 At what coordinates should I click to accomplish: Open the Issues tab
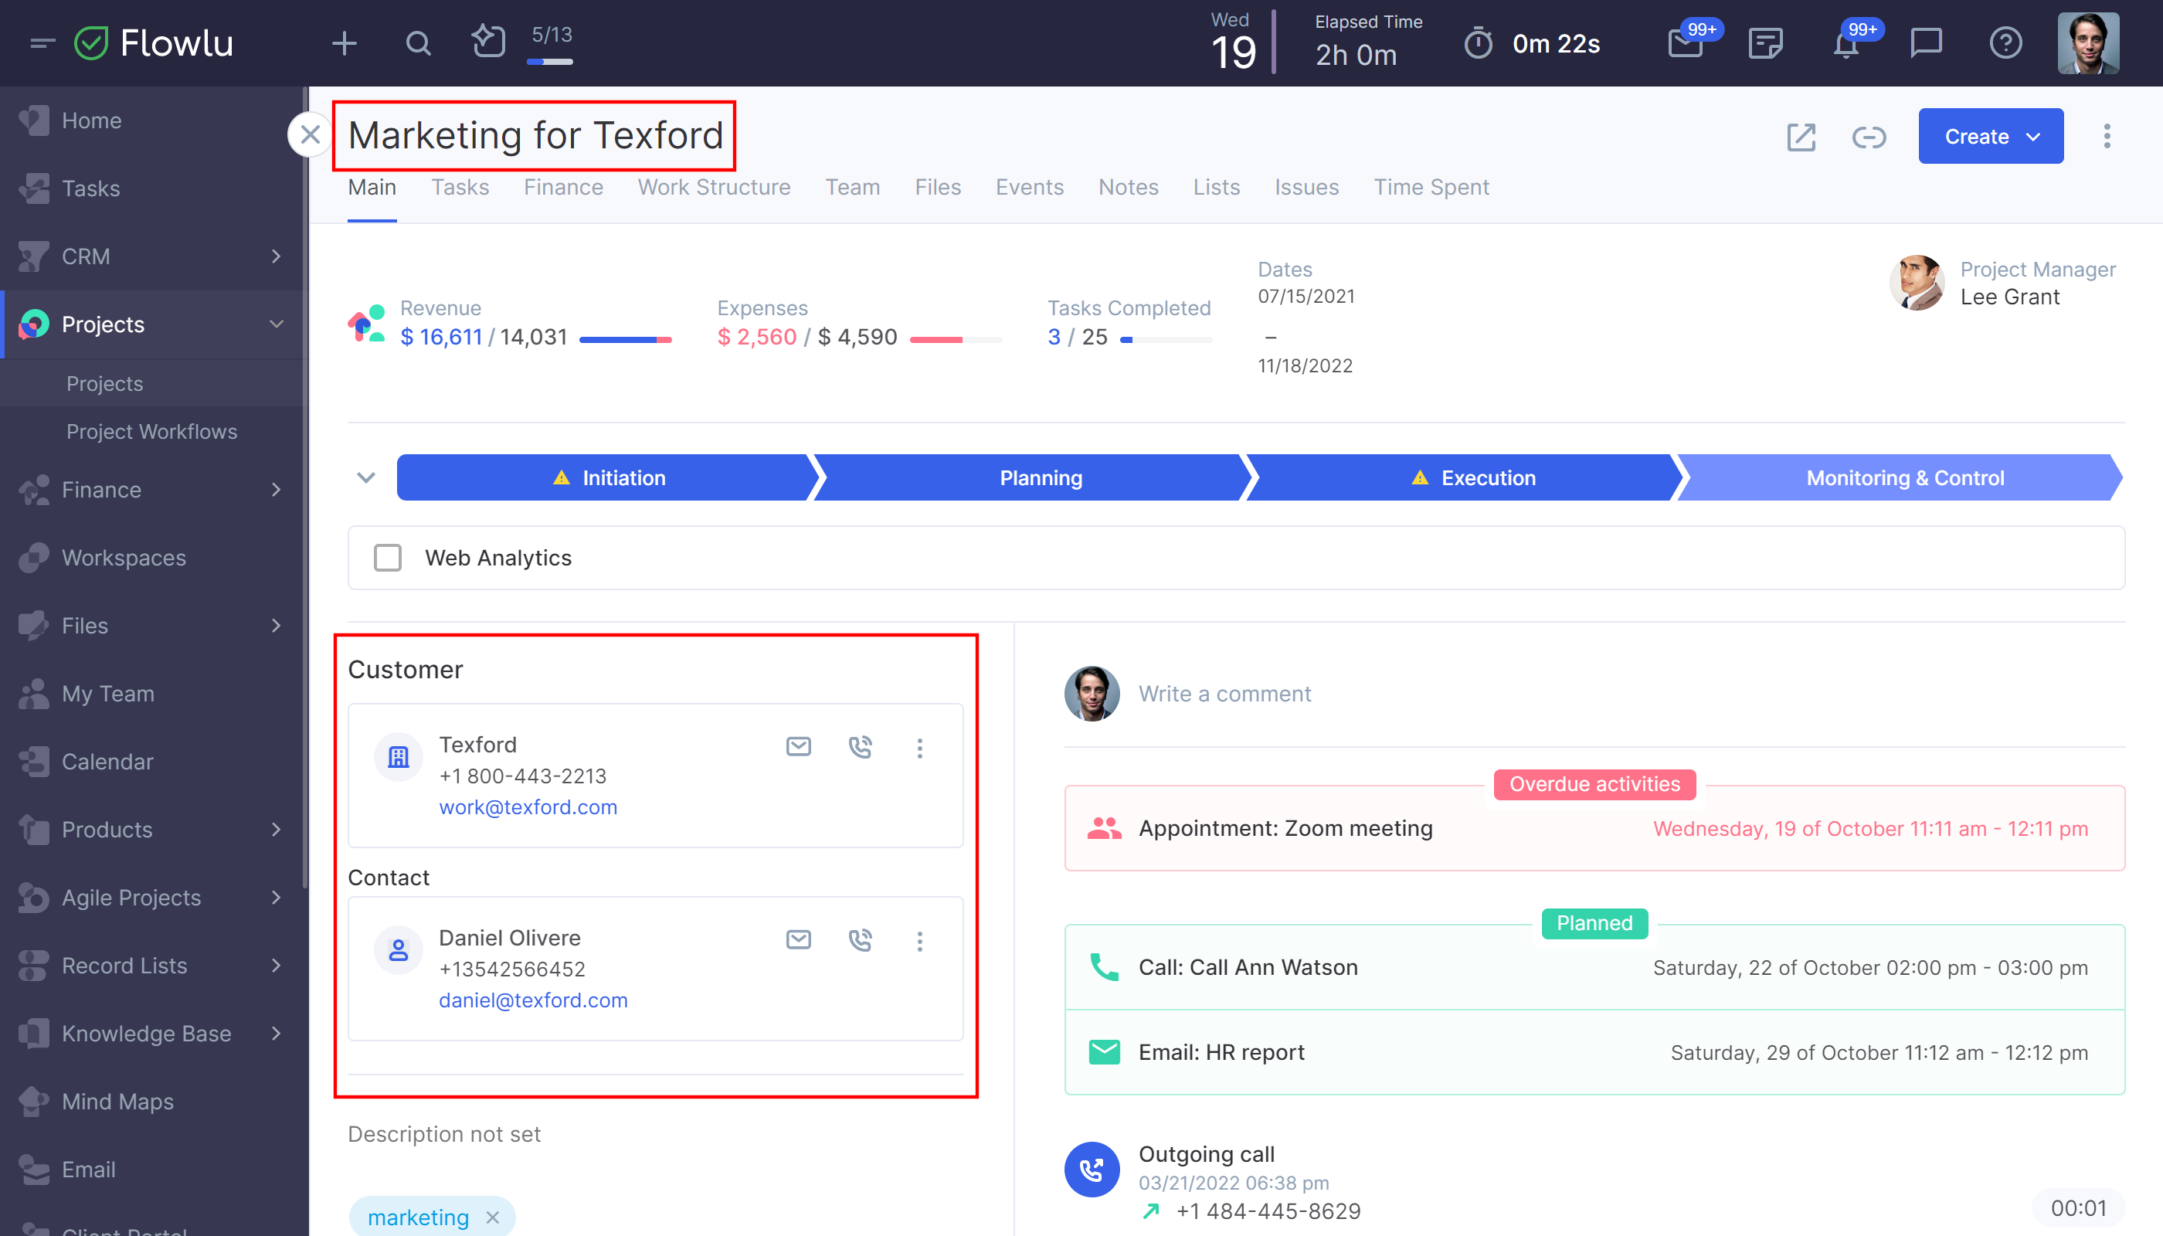pyautogui.click(x=1306, y=187)
